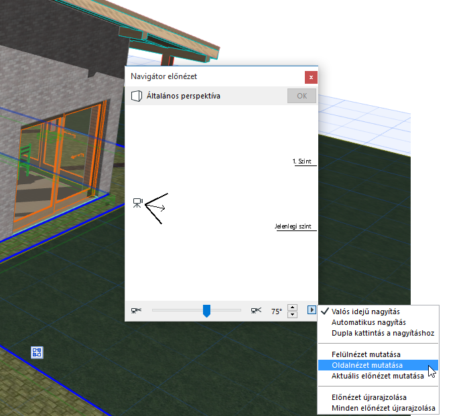The width and height of the screenshot is (469, 416).
Task: Decrease the view angle with the down arrow
Action: [292, 315]
